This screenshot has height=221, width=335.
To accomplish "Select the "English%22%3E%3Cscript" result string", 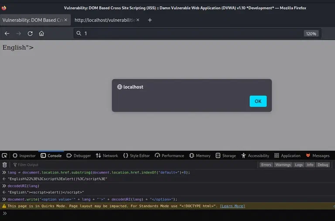I will click(58, 179).
